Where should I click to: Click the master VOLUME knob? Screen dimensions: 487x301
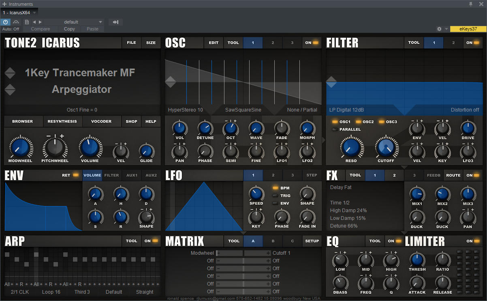90,147
